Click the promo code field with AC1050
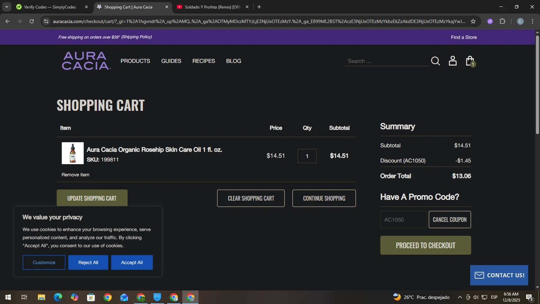Image resolution: width=540 pixels, height=304 pixels. [x=404, y=219]
